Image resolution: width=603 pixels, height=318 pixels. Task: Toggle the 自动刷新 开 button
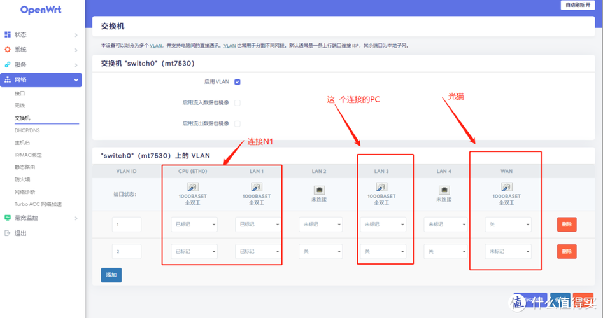[578, 5]
